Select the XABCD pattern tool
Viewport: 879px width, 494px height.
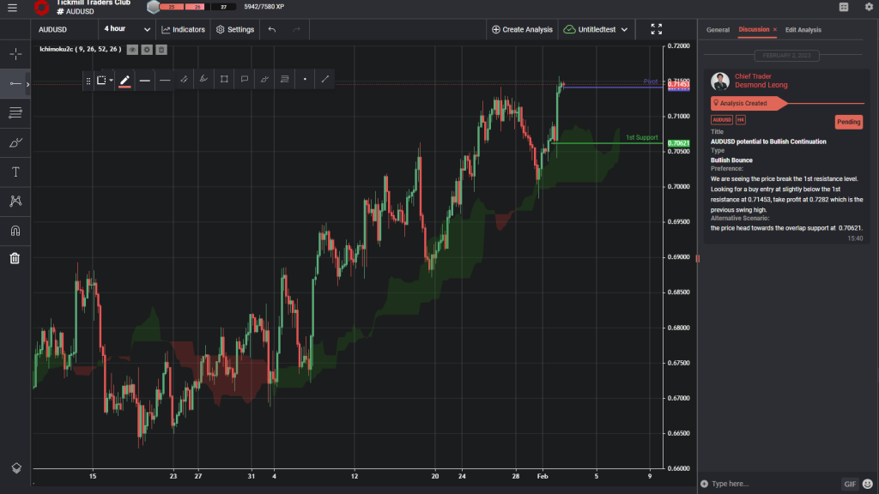click(x=15, y=201)
